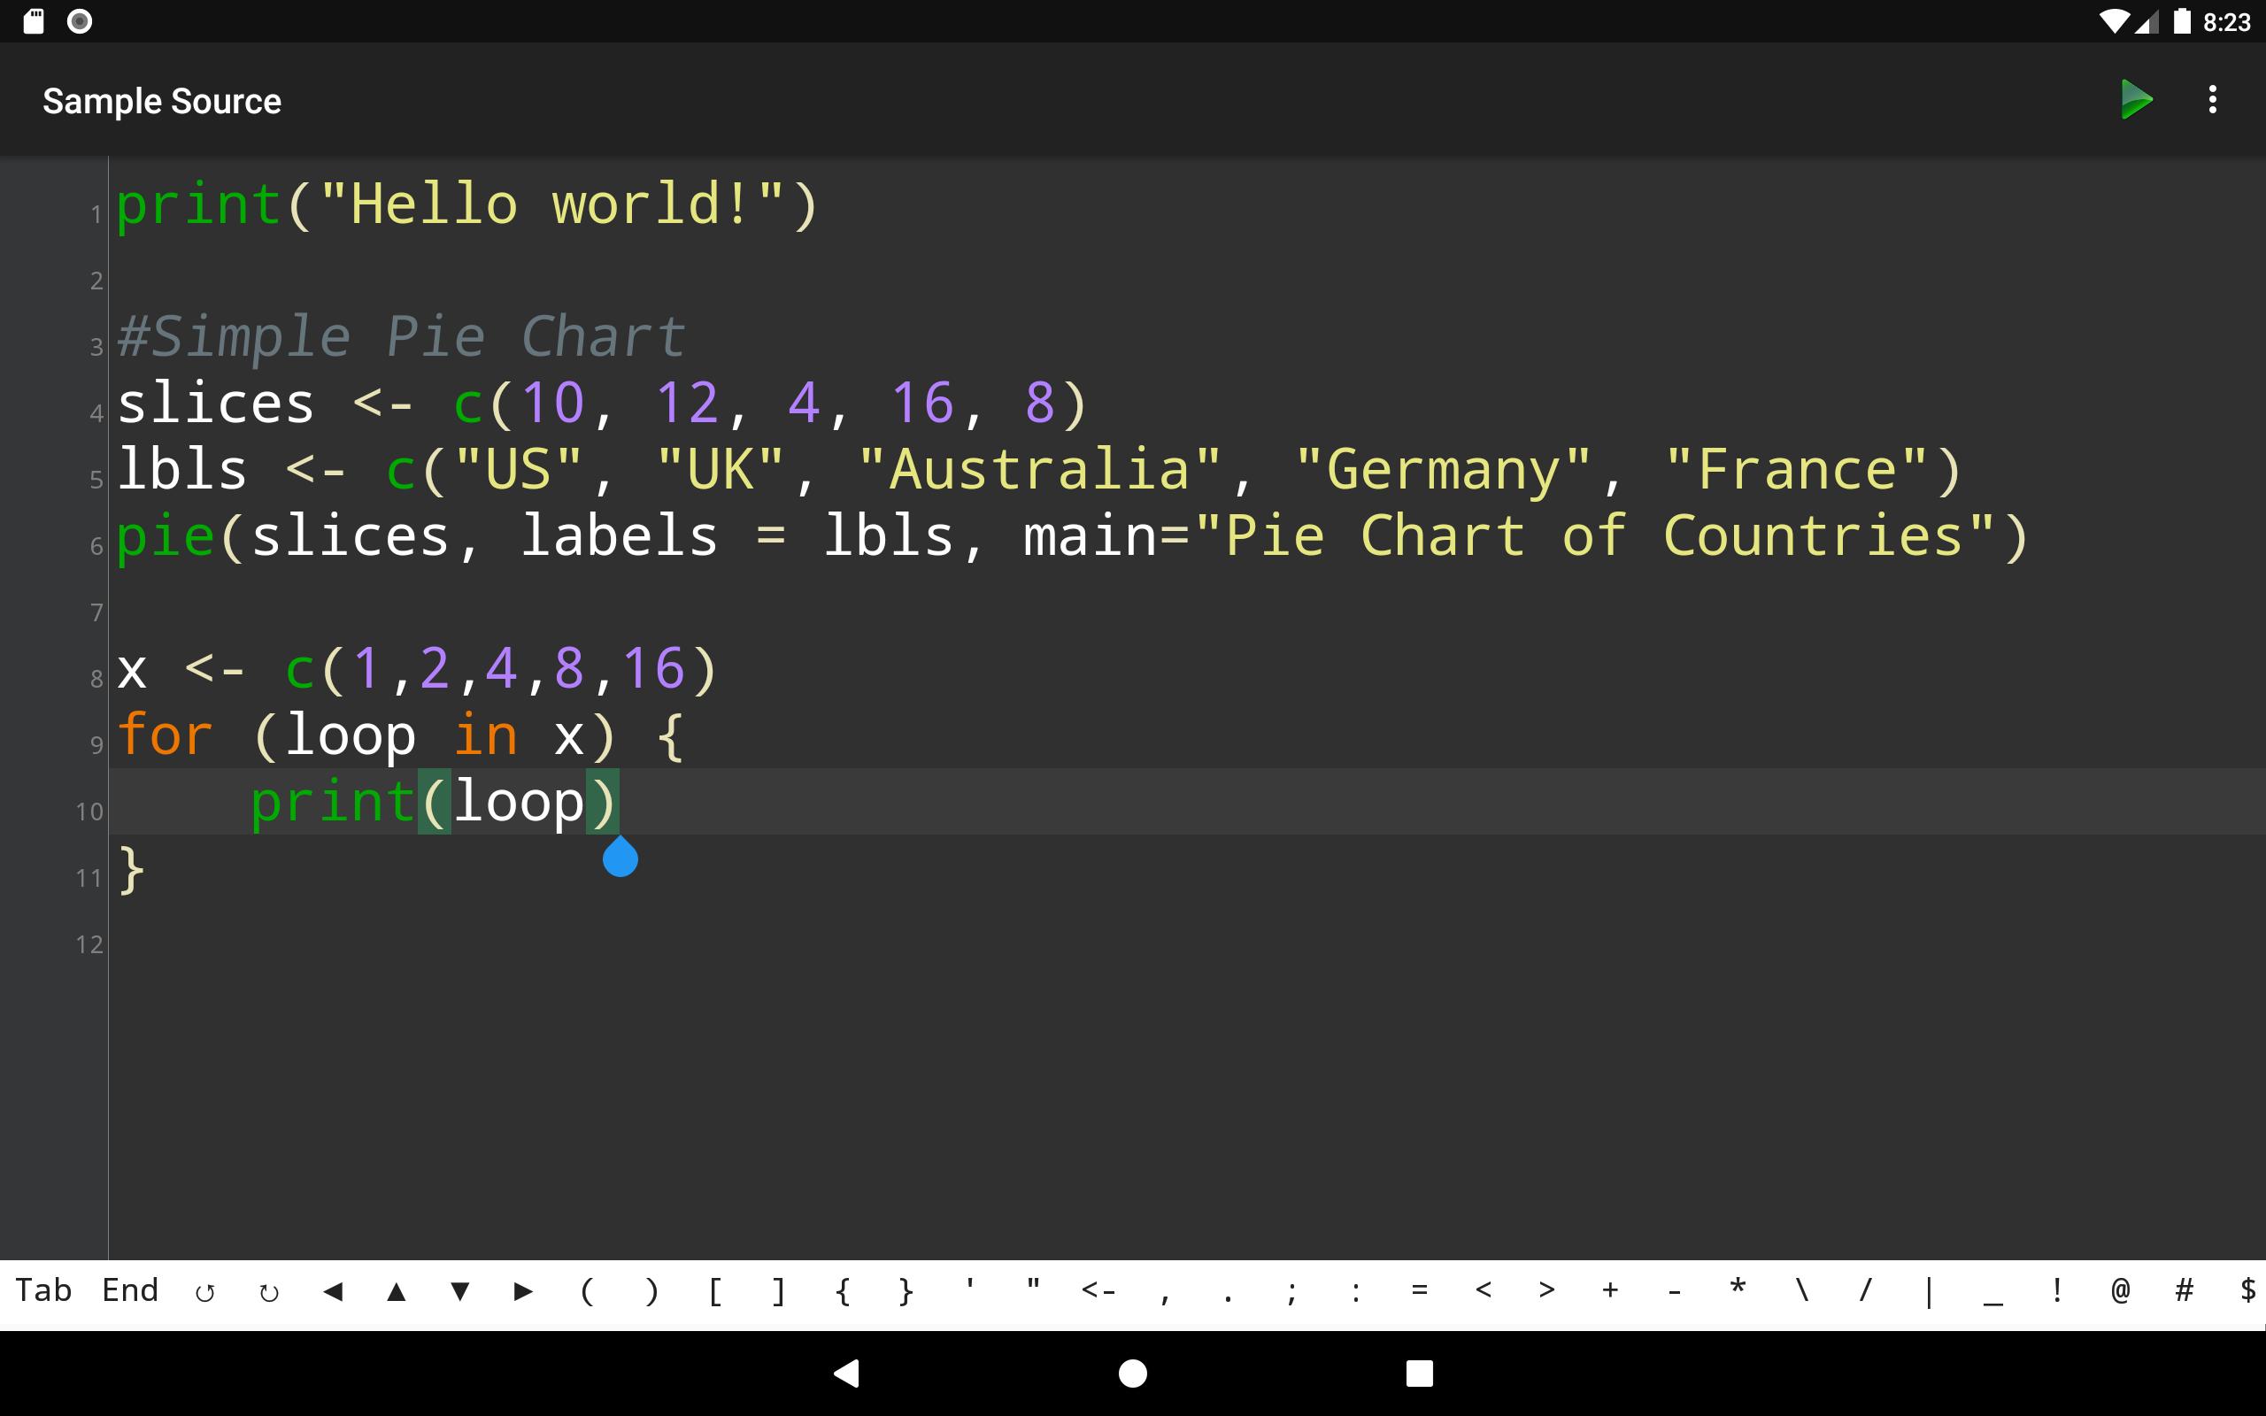The width and height of the screenshot is (2266, 1416).
Task: Move the cursor right with the right triangle
Action: pos(523,1292)
